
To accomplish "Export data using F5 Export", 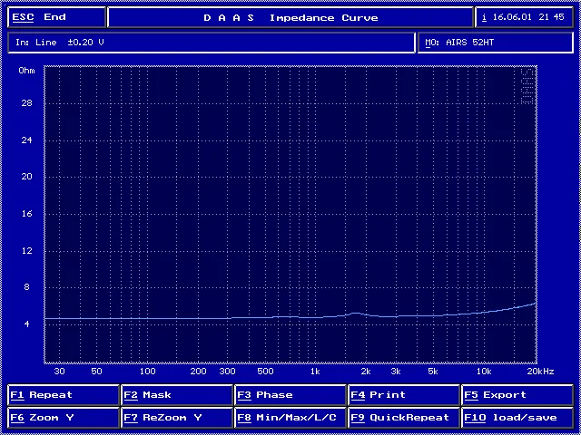I will 517,395.
